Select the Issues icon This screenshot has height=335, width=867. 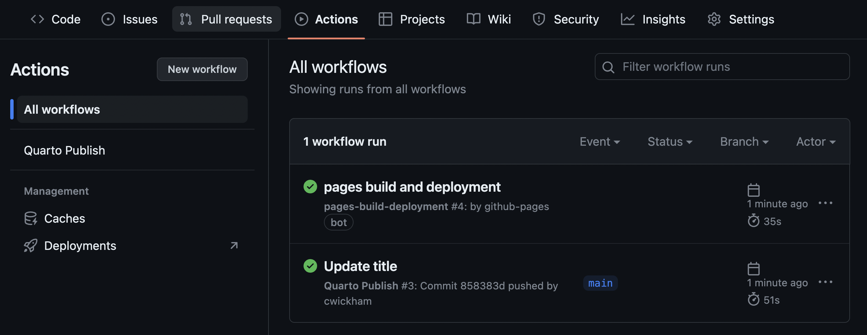tap(108, 19)
